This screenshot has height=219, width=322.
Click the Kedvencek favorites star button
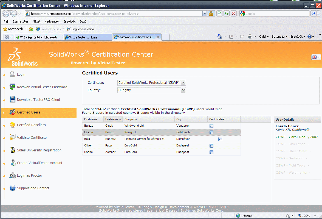[13, 29]
